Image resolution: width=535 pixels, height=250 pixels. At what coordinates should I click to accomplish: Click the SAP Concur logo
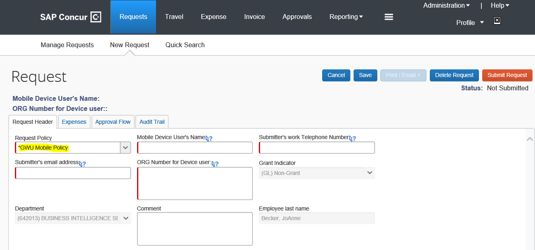(x=71, y=17)
